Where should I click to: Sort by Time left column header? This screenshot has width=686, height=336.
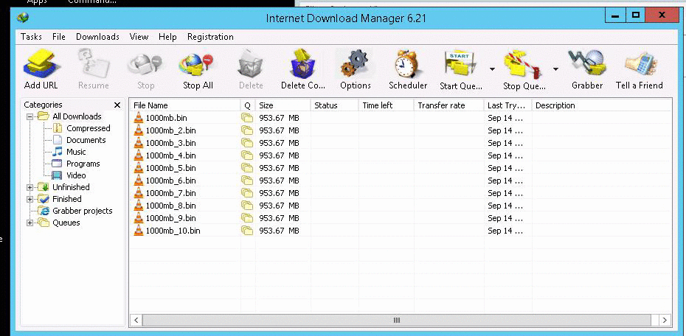pos(386,105)
